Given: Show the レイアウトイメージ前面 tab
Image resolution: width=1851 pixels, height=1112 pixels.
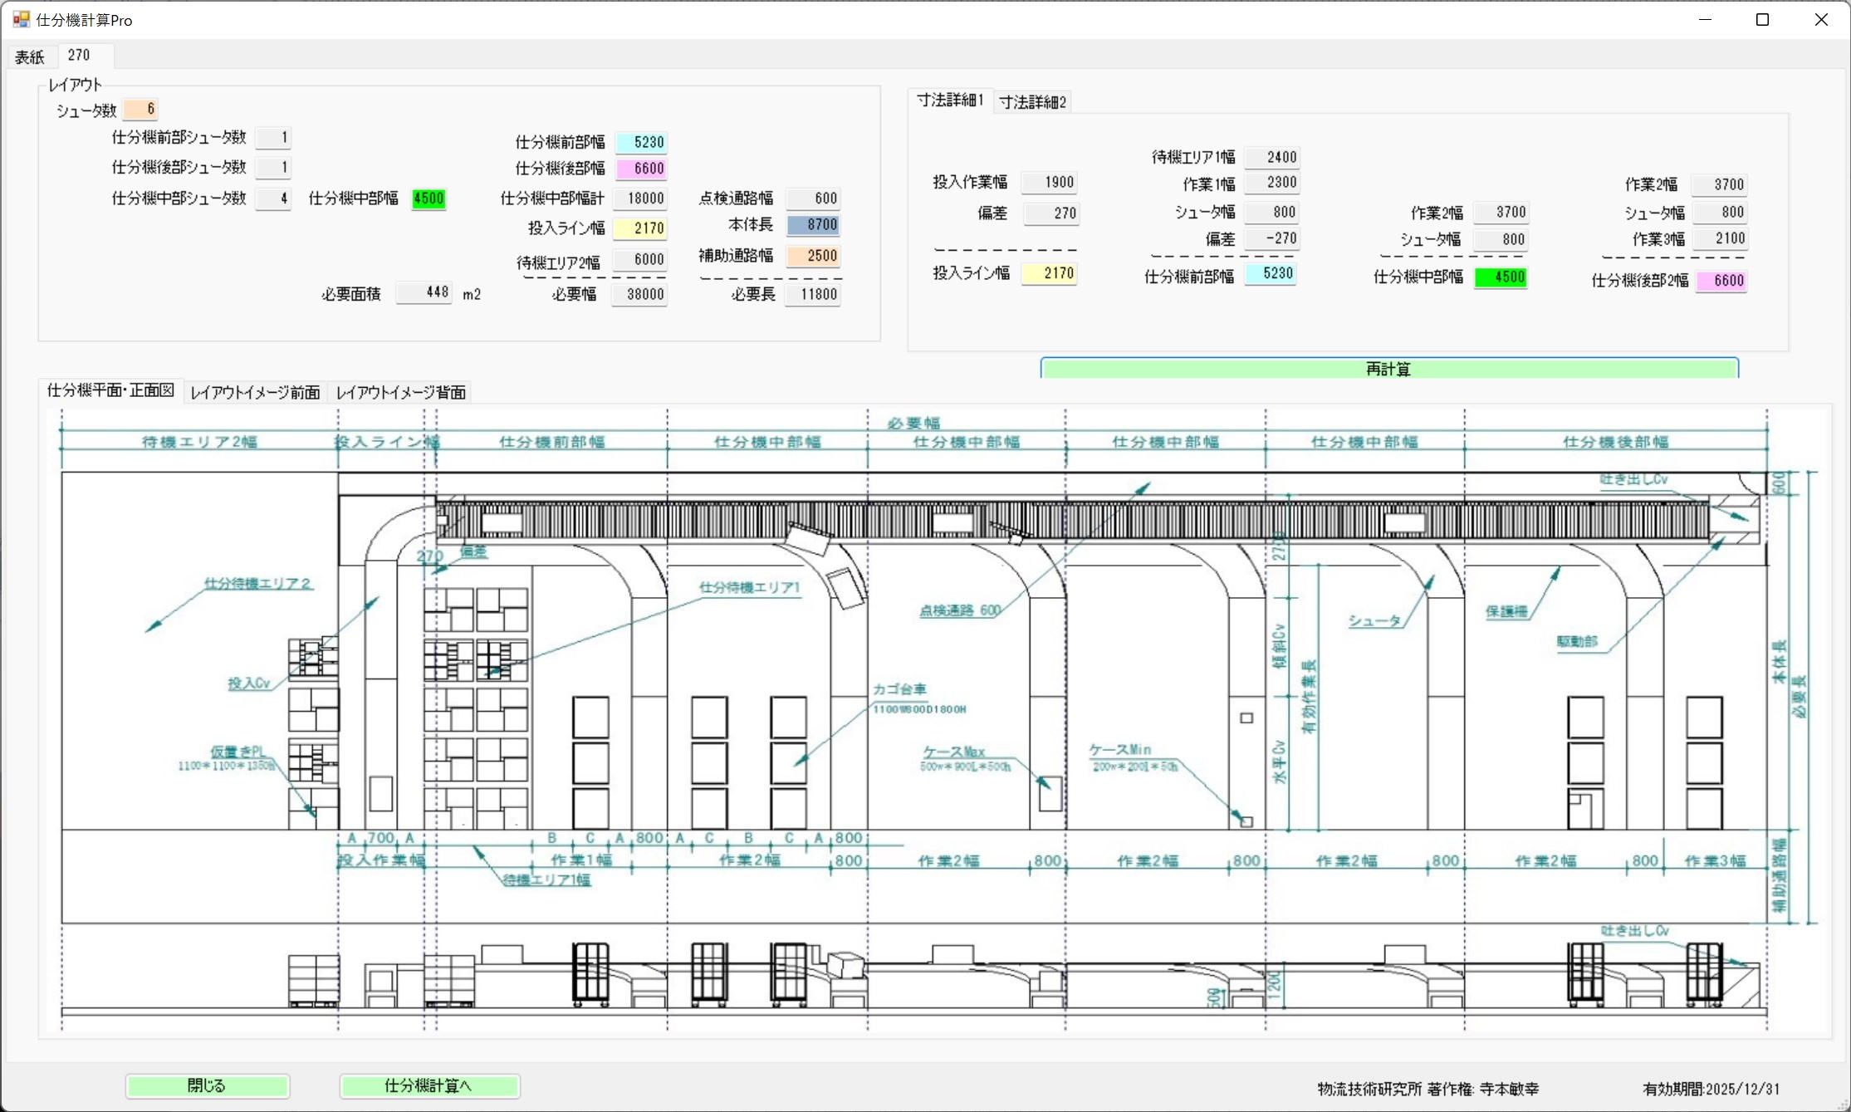Looking at the screenshot, I should coord(255,392).
